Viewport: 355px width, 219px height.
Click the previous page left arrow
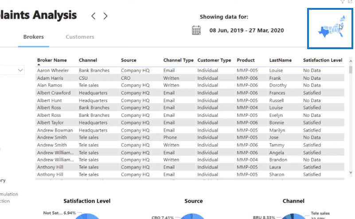93,16
